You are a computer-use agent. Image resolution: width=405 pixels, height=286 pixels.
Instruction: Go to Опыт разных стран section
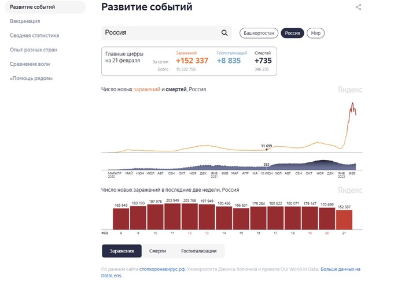[x=34, y=50]
